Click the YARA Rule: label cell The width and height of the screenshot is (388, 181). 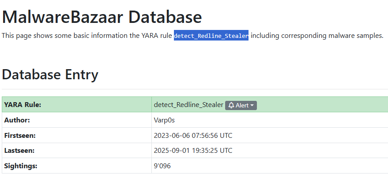tap(77, 104)
